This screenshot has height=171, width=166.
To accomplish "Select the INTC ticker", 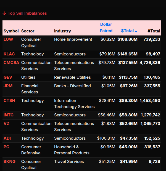I will coord(8,115).
